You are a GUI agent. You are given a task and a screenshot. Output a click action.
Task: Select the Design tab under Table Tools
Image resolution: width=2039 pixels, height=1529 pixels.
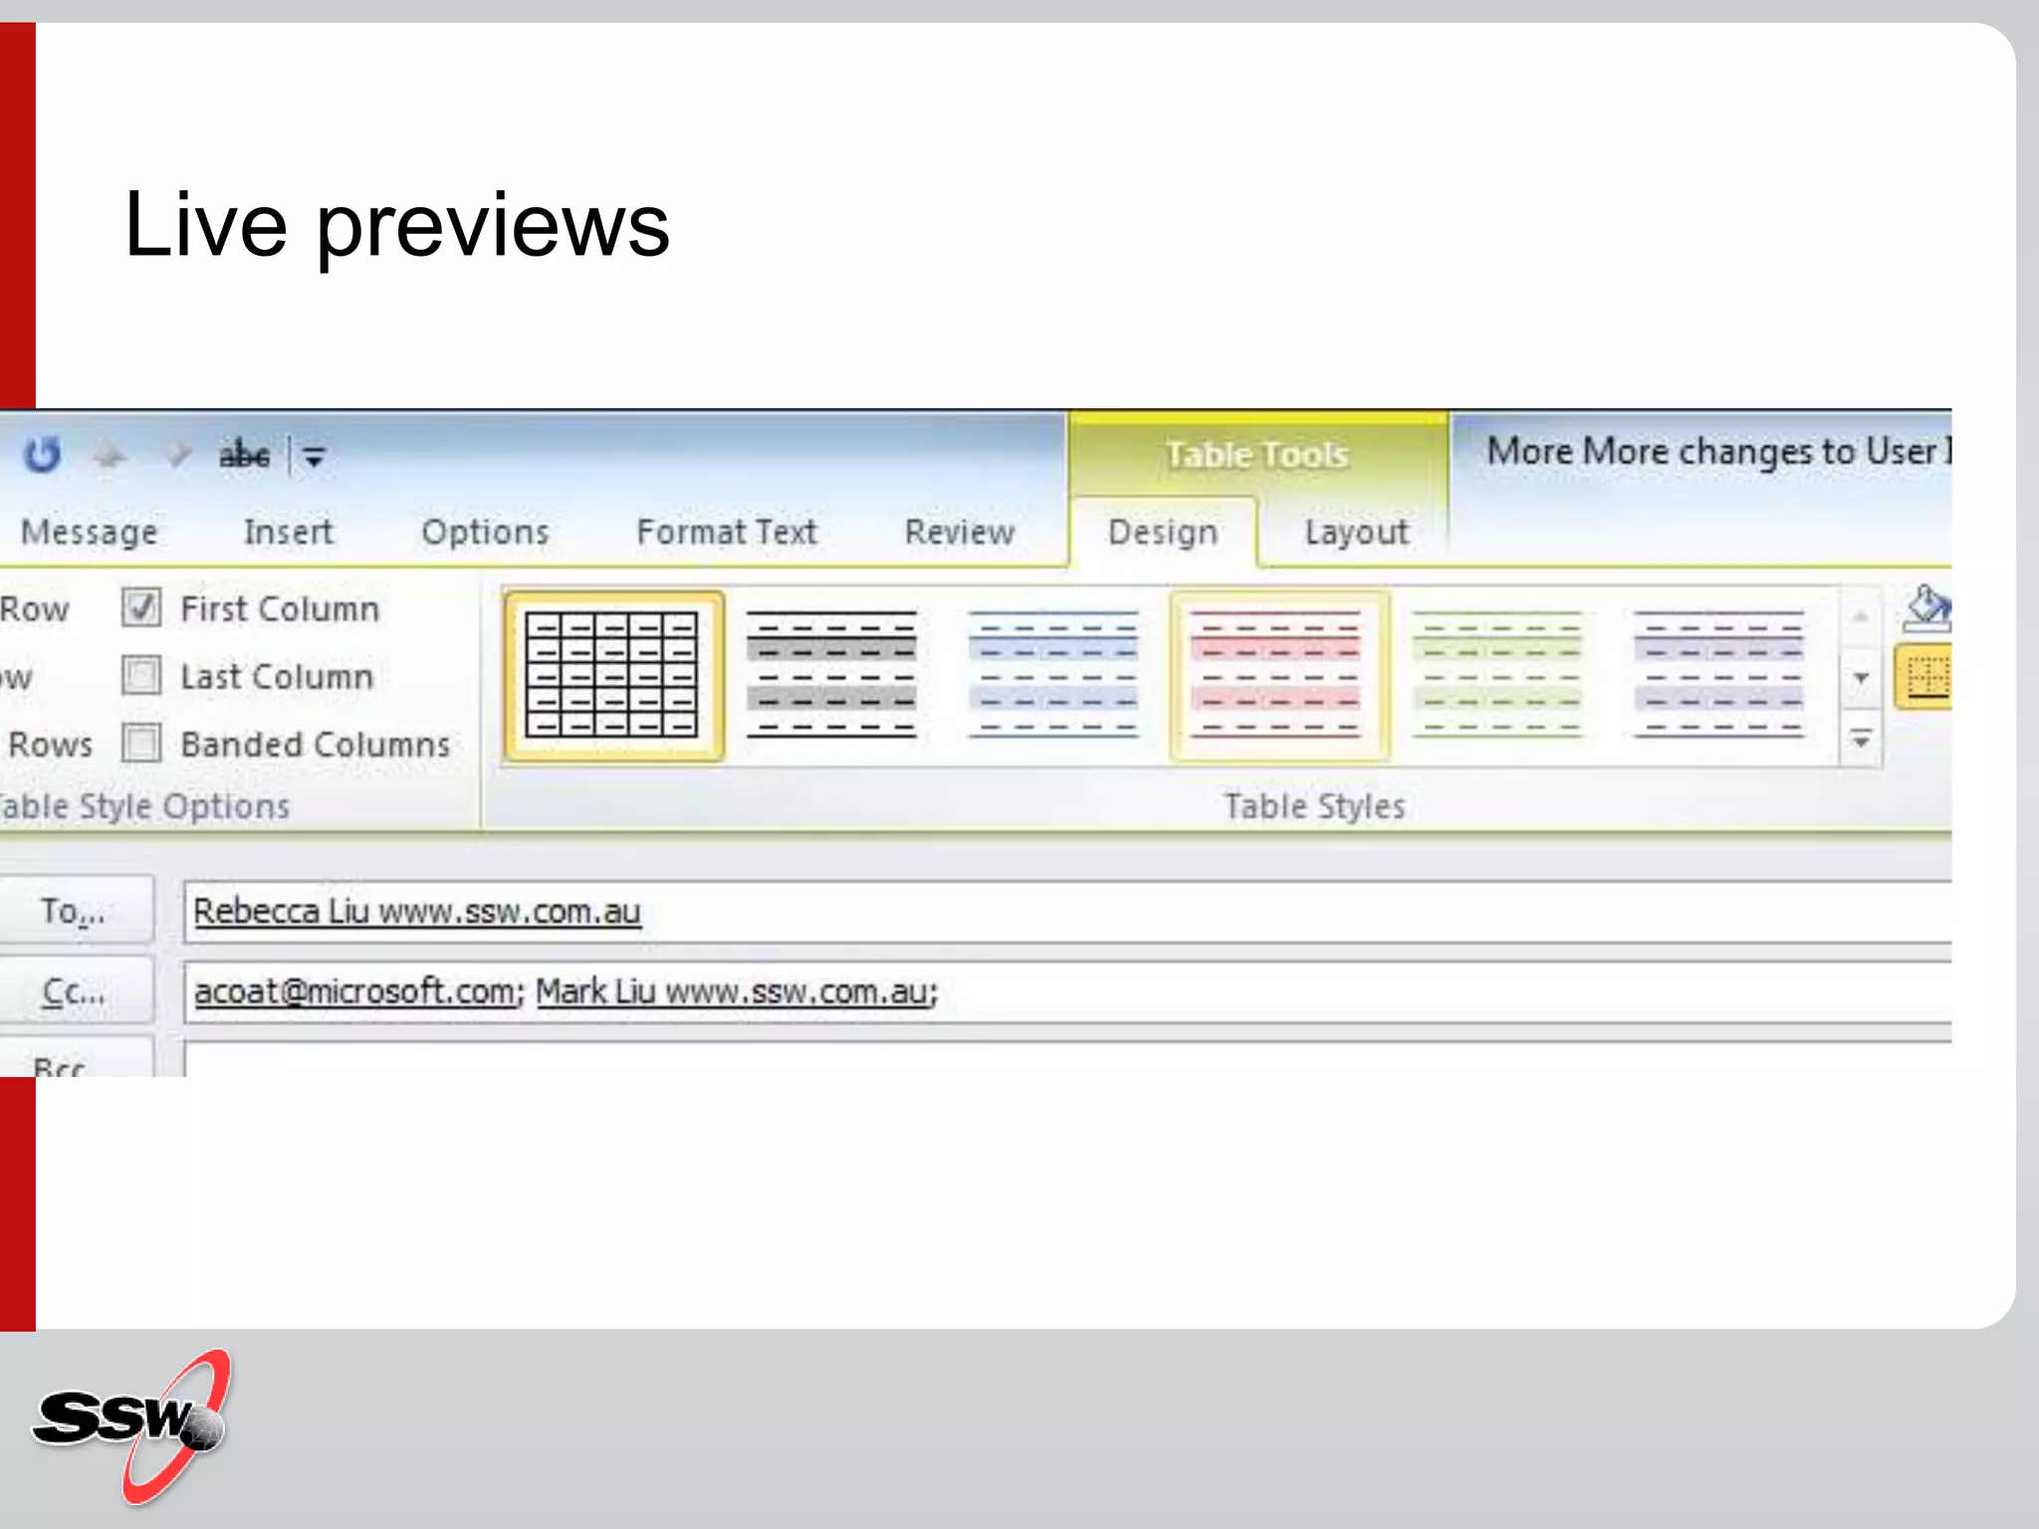[x=1163, y=532]
